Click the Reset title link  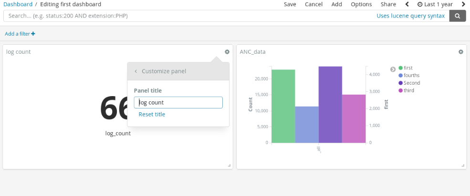[152, 114]
